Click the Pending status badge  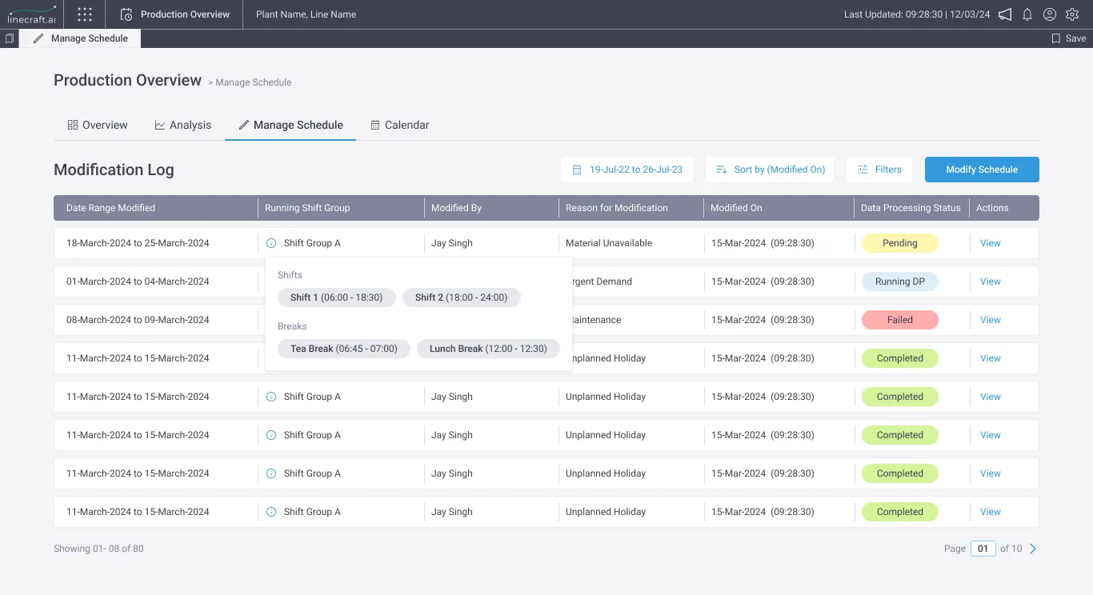tap(900, 243)
